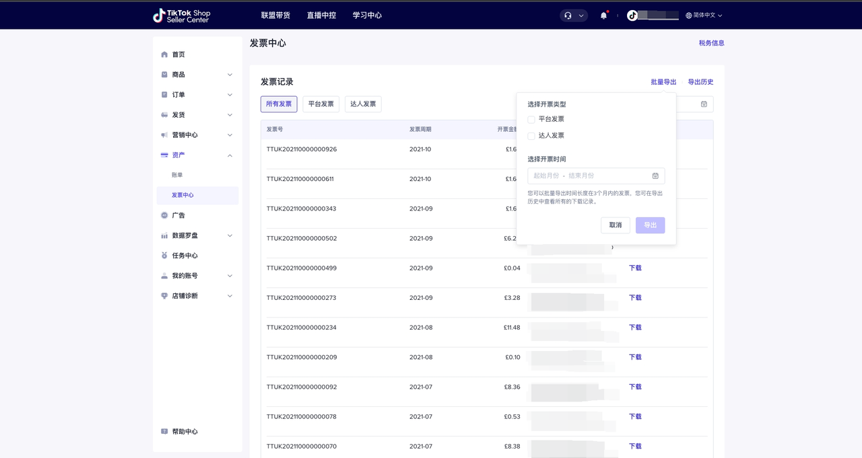Click the TikTok Shop Seller Center logo
The width and height of the screenshot is (862, 458).
(x=182, y=15)
